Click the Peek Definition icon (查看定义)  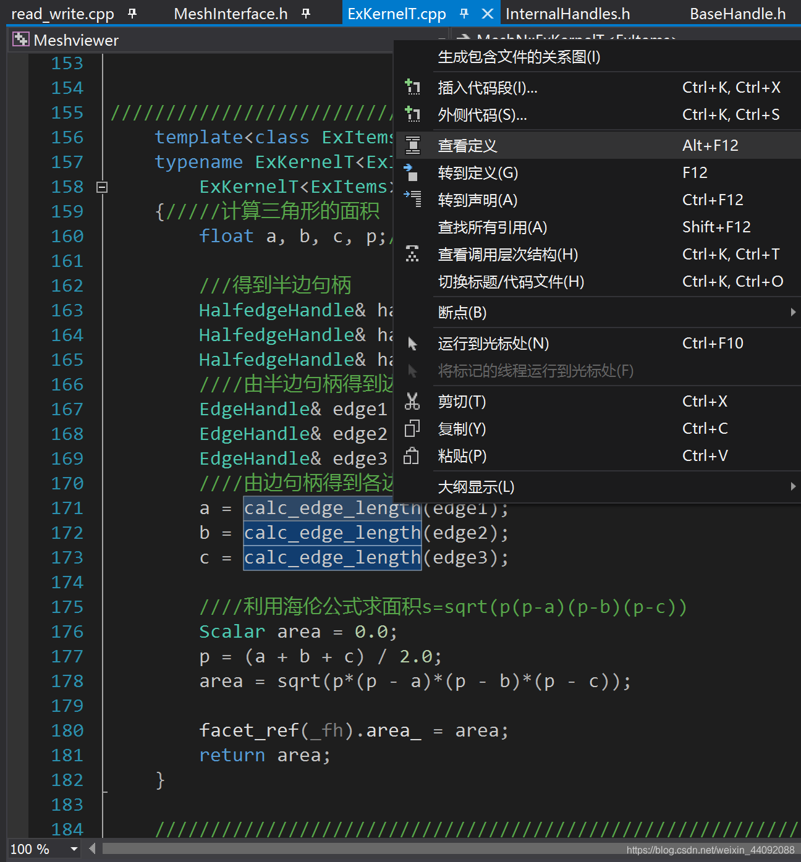pyautogui.click(x=412, y=145)
